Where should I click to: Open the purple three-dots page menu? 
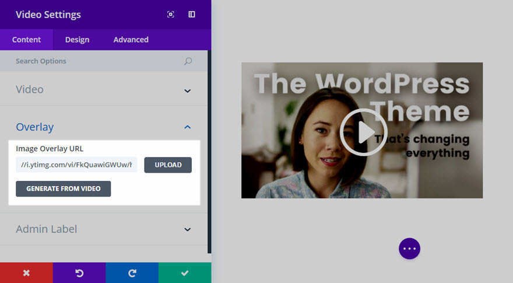409,249
